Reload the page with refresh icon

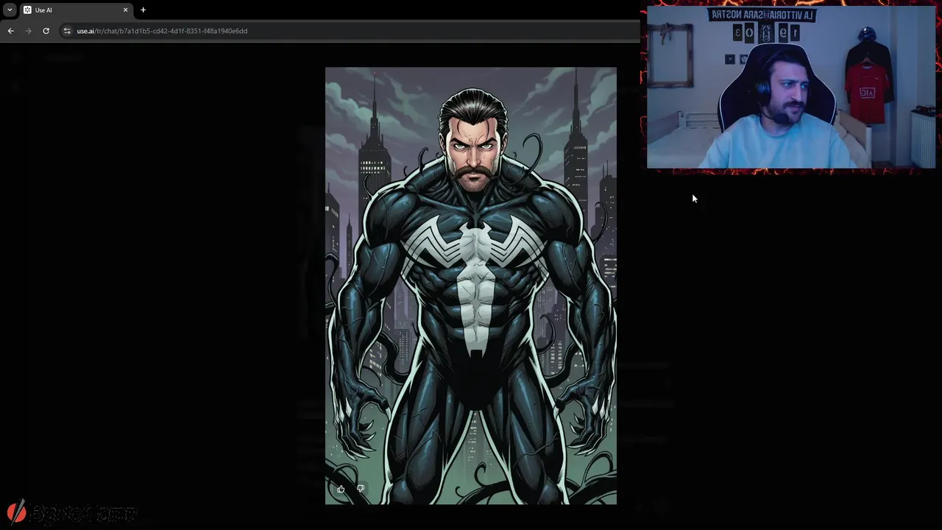46,31
